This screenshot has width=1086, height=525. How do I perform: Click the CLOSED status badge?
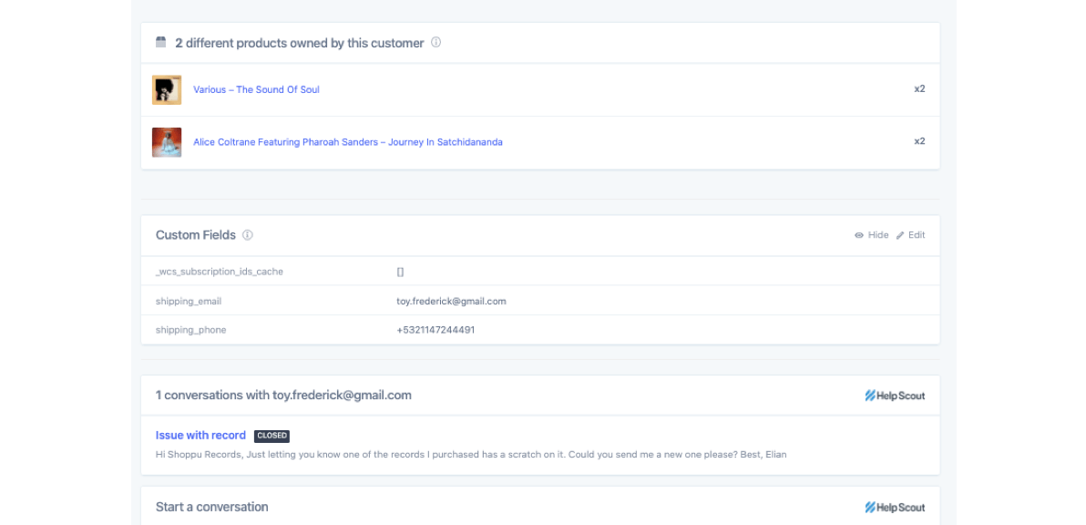[271, 436]
